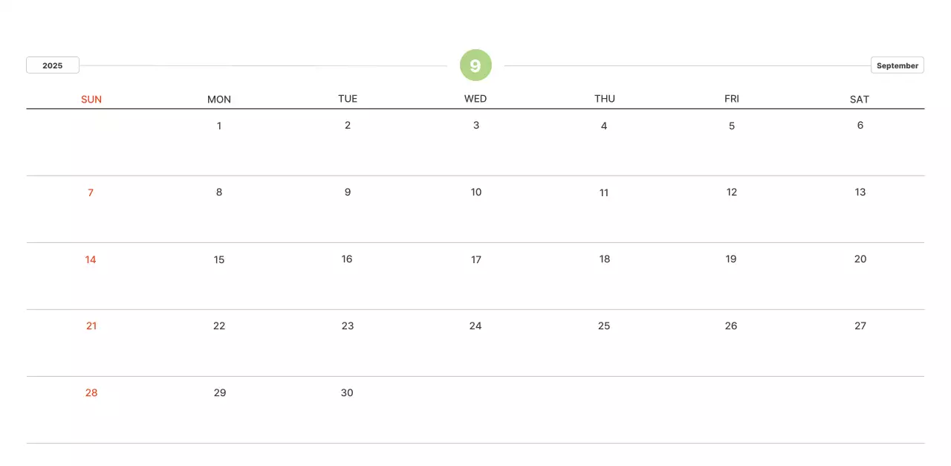This screenshot has height=466, width=951.
Task: Click date 23 in the Tuesday column
Action: [348, 326]
